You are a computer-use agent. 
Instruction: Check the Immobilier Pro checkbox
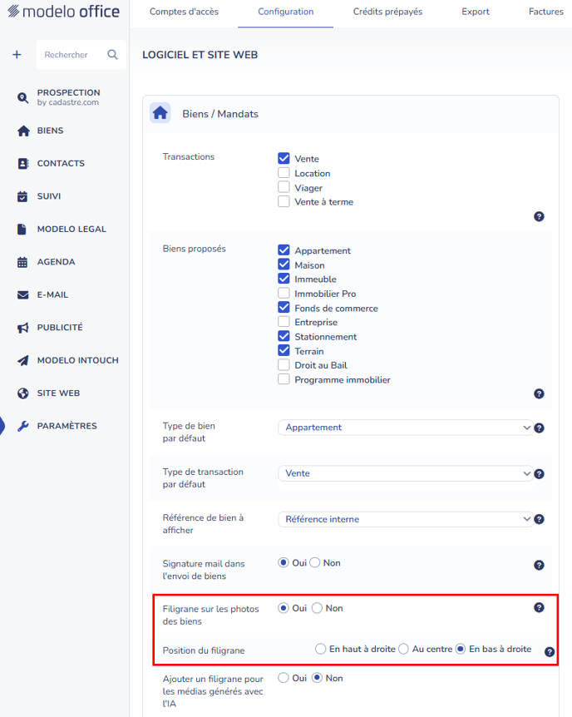point(284,294)
